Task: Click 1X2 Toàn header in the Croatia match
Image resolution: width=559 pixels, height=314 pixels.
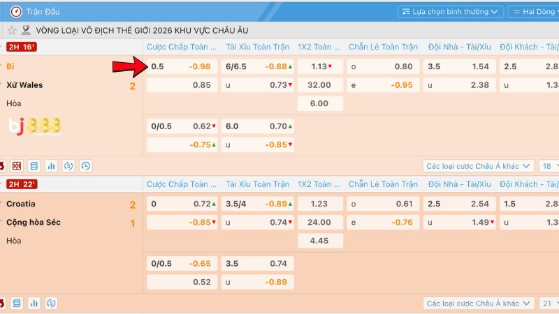Action: point(319,184)
